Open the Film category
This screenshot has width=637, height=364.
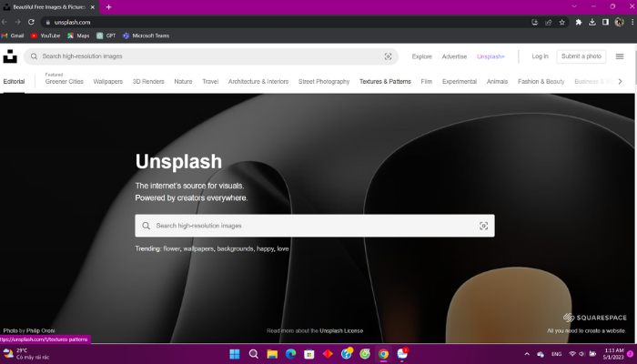coord(427,82)
